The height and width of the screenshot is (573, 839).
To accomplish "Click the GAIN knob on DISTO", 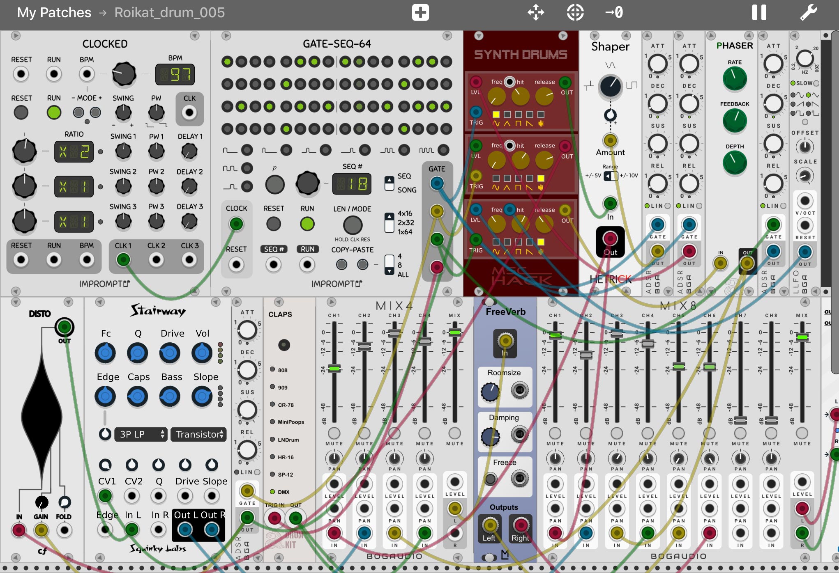I will (x=41, y=502).
